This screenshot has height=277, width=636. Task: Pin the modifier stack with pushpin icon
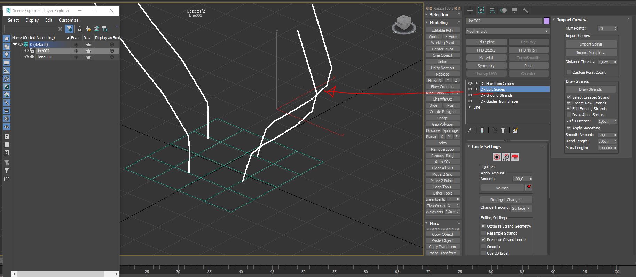(x=470, y=130)
